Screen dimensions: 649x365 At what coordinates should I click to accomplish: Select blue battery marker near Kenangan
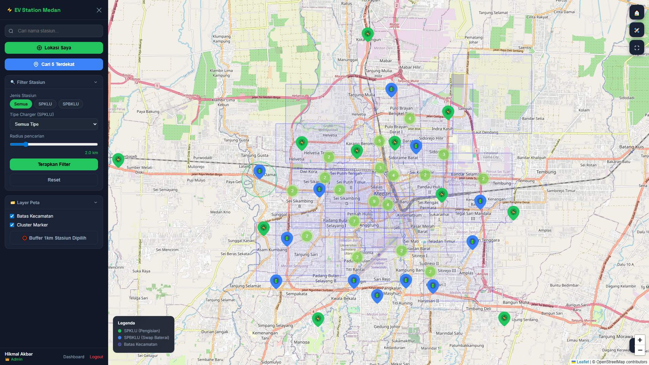(x=480, y=202)
